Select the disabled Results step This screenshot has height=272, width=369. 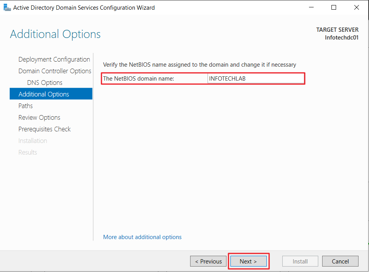pos(27,152)
